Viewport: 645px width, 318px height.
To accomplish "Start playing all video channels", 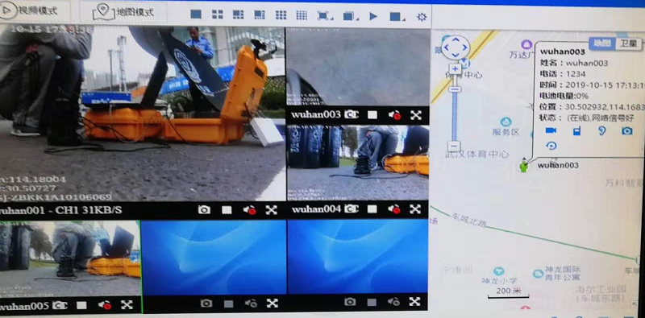I will coord(373,16).
